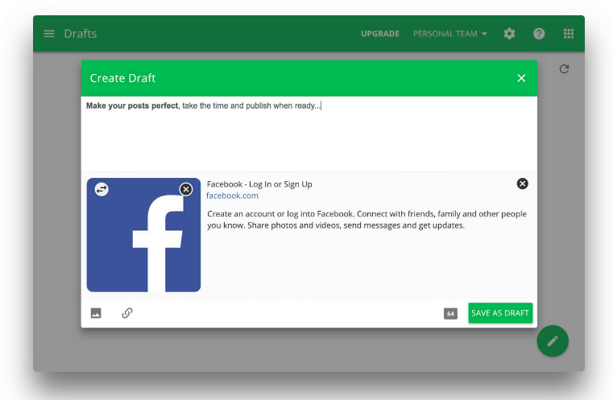This screenshot has width=613, height=400.
Task: Click the Create Draft dialog heading
Action: pos(122,78)
